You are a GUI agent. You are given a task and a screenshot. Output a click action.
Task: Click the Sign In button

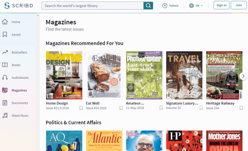click(221, 5)
